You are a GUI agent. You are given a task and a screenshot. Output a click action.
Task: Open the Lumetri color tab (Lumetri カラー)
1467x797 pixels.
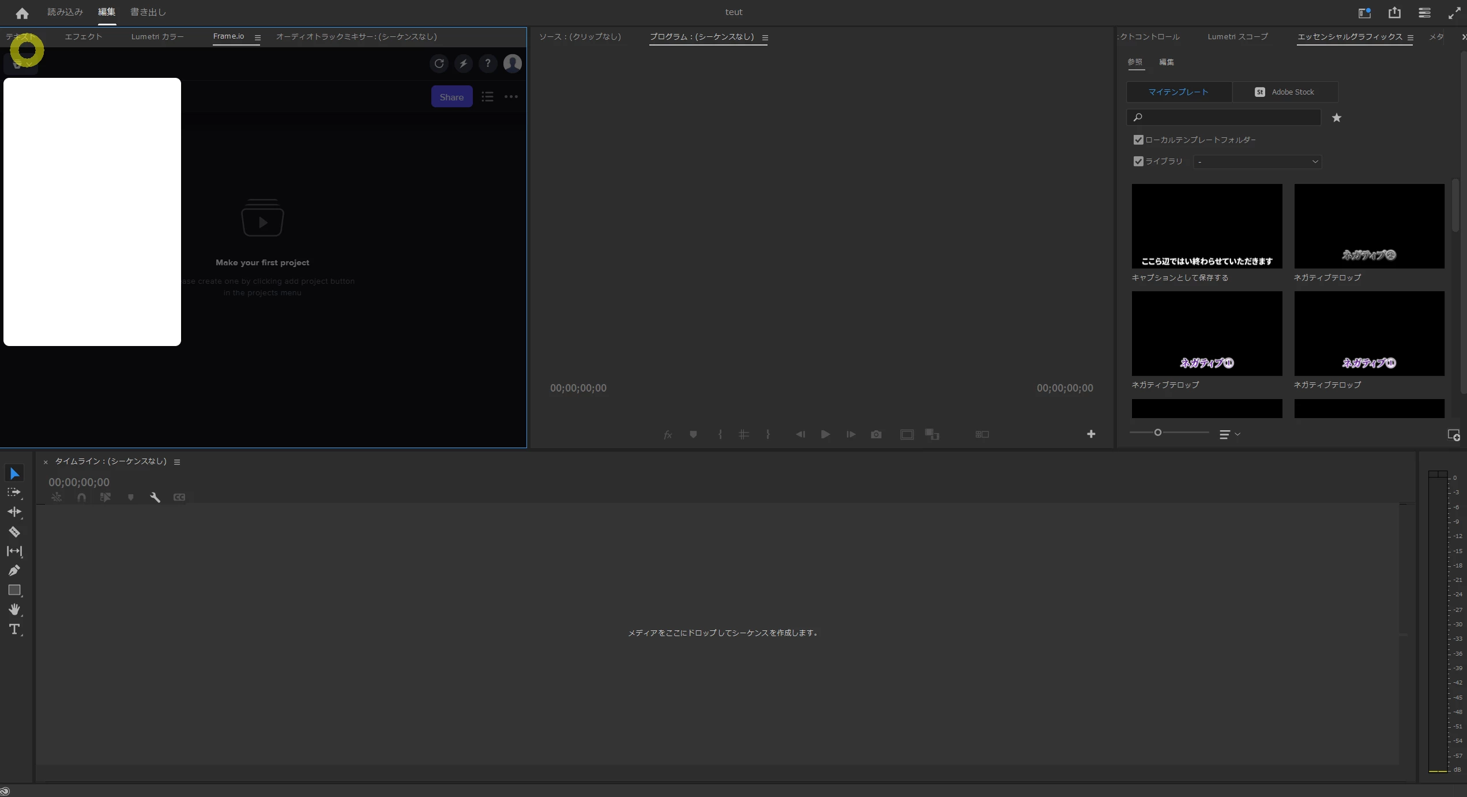click(x=157, y=37)
